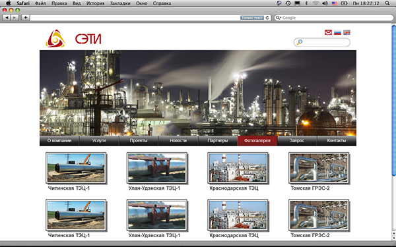Open second-row Улан-Удэнская ТЭЦ-1 thumbnail

pos(157,215)
